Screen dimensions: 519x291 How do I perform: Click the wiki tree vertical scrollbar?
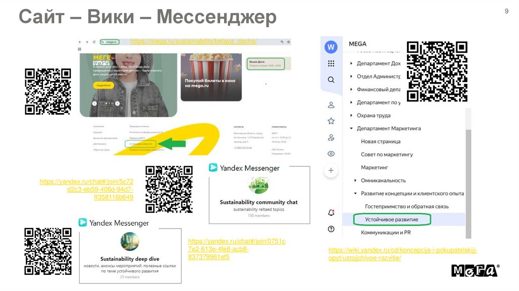click(x=468, y=184)
